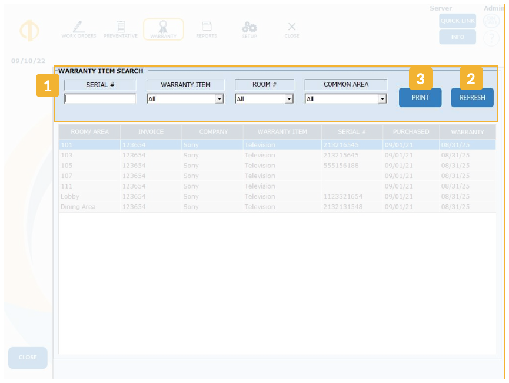Expand the Common Area dropdown
This screenshot has height=383, width=509.
tap(382, 100)
